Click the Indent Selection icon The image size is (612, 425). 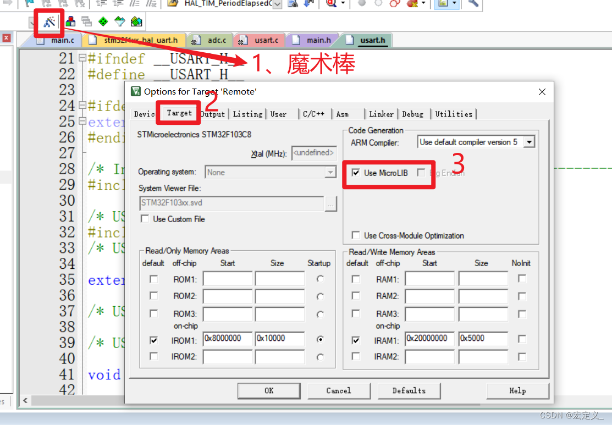(x=102, y=5)
